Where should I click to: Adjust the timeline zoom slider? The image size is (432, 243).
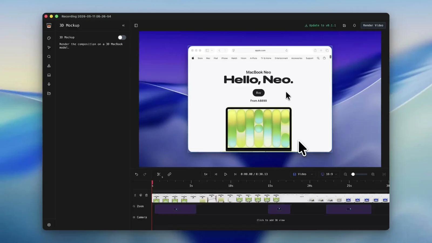359,174
